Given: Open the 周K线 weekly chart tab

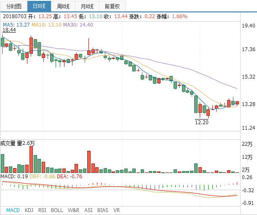Looking at the screenshot, I should tap(63, 6).
